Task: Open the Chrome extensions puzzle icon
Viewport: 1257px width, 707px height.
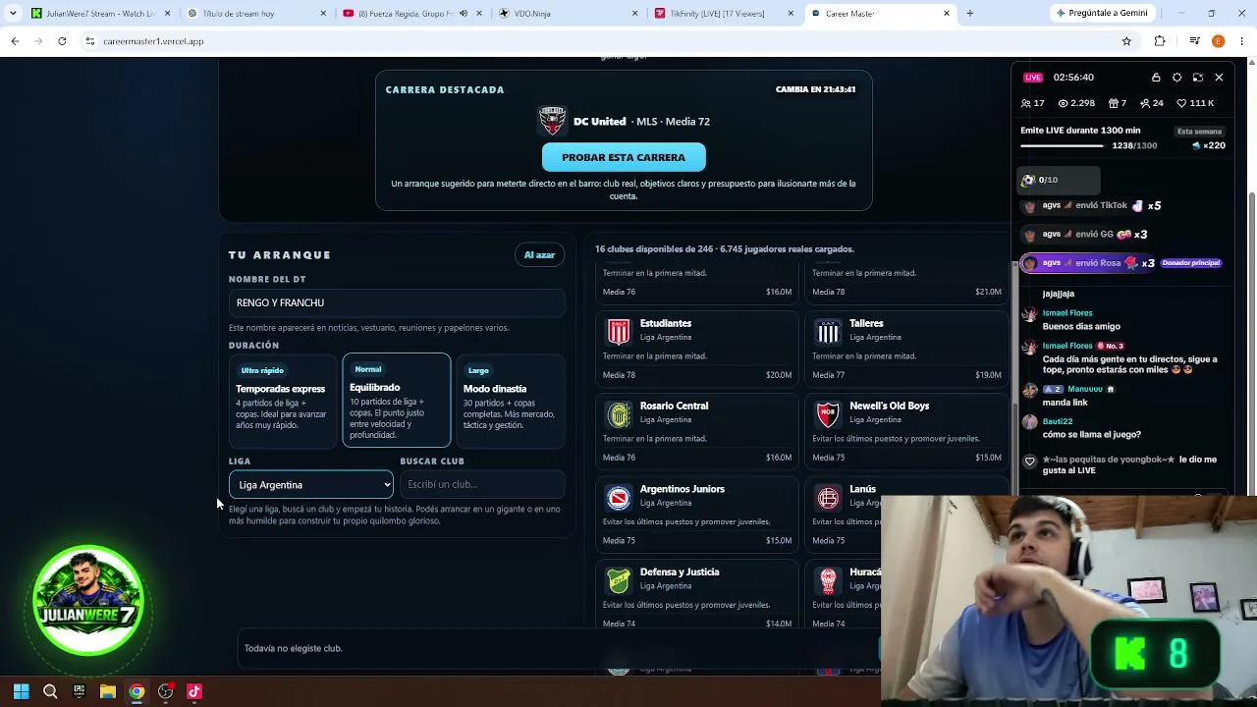Action: pos(1160,41)
